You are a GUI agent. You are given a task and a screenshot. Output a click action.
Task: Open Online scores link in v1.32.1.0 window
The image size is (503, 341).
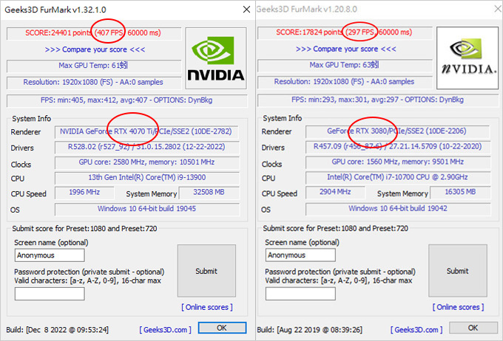coord(207,307)
